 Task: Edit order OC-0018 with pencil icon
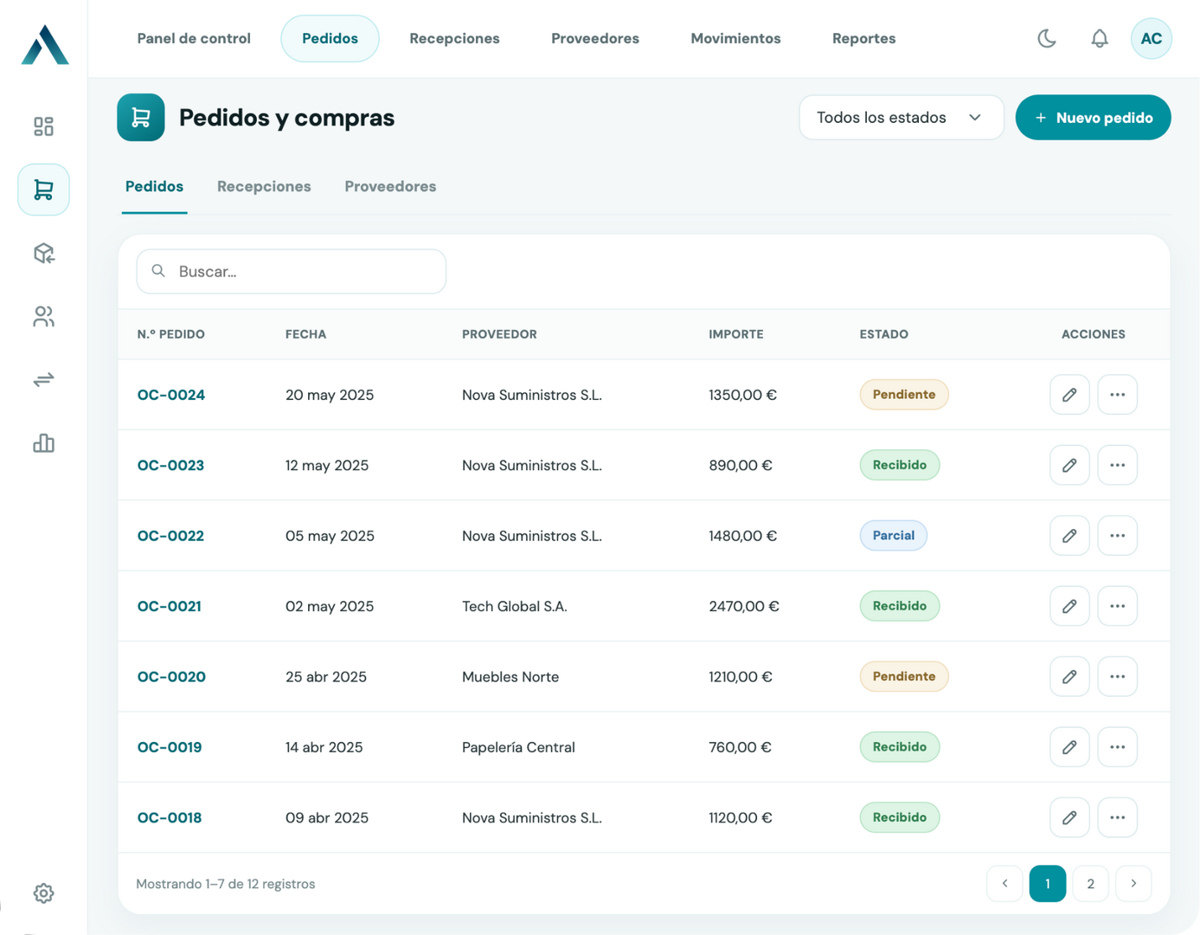(x=1069, y=817)
